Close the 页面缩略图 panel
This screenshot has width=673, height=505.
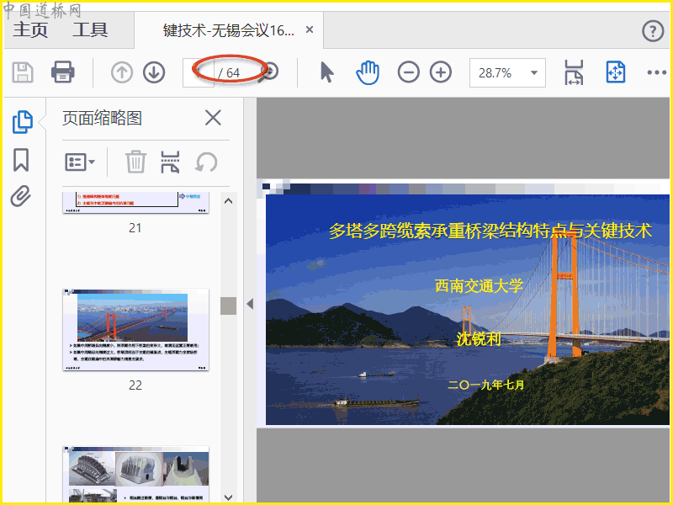[213, 118]
